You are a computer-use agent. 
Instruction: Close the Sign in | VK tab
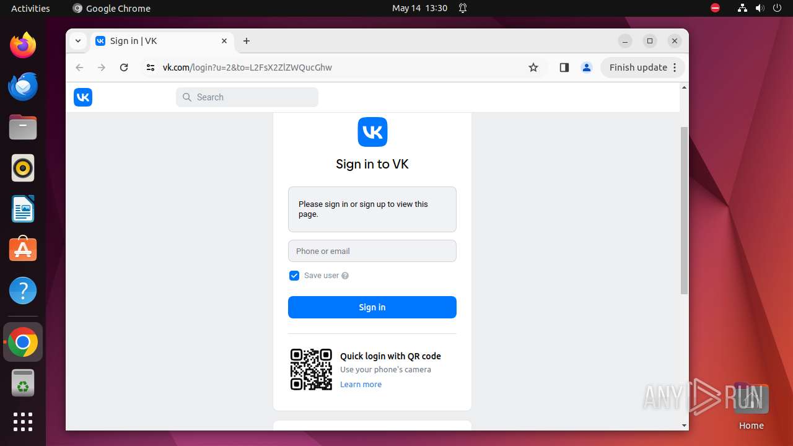pyautogui.click(x=224, y=41)
